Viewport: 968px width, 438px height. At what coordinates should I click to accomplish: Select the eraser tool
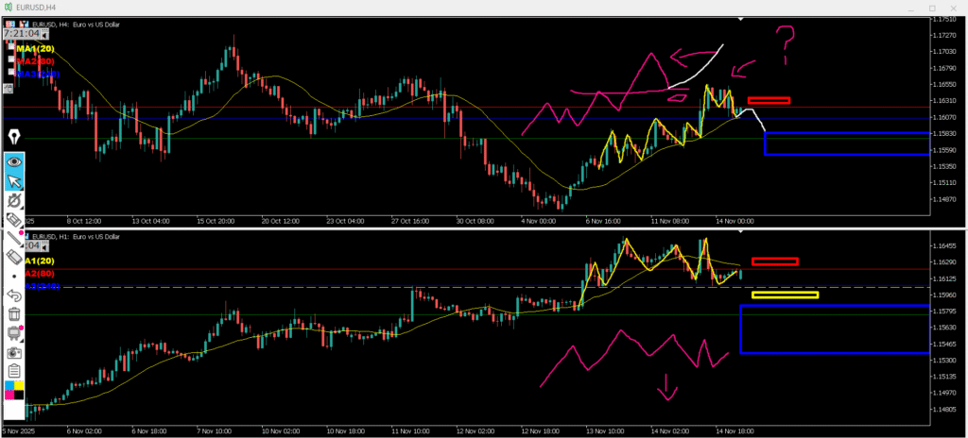click(14, 257)
